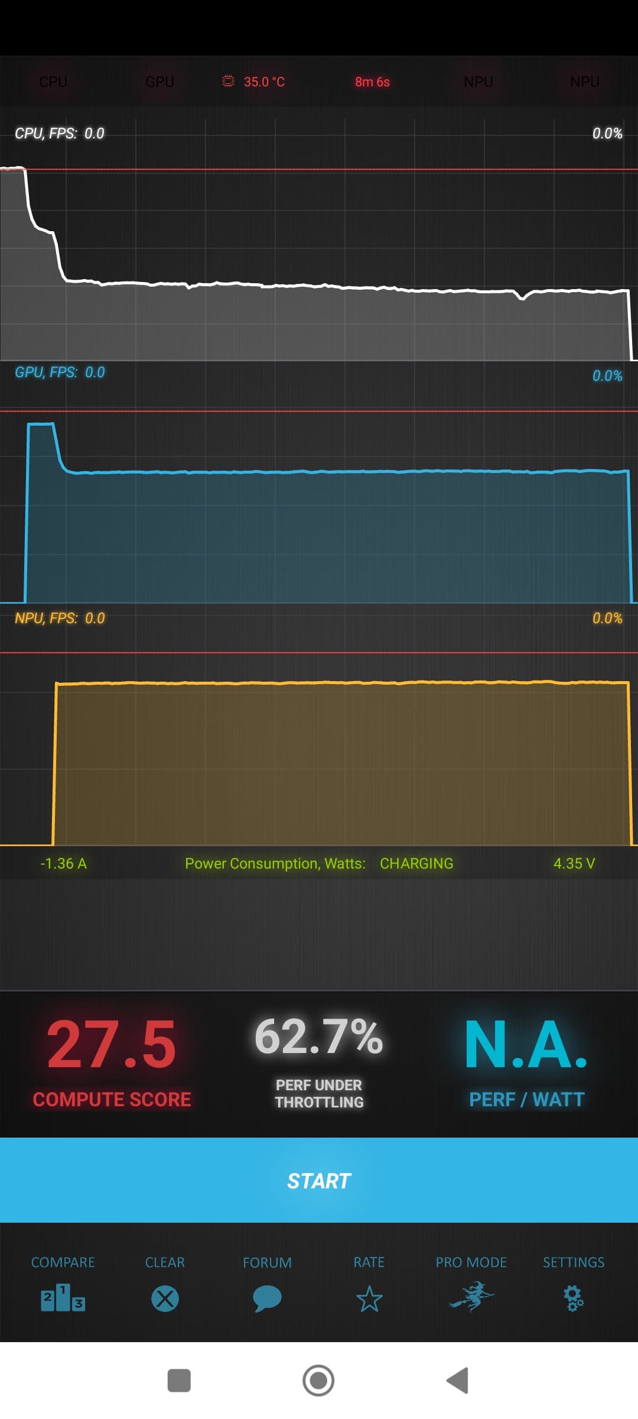Tap Android home circle button
The height and width of the screenshot is (1419, 638).
(318, 1381)
